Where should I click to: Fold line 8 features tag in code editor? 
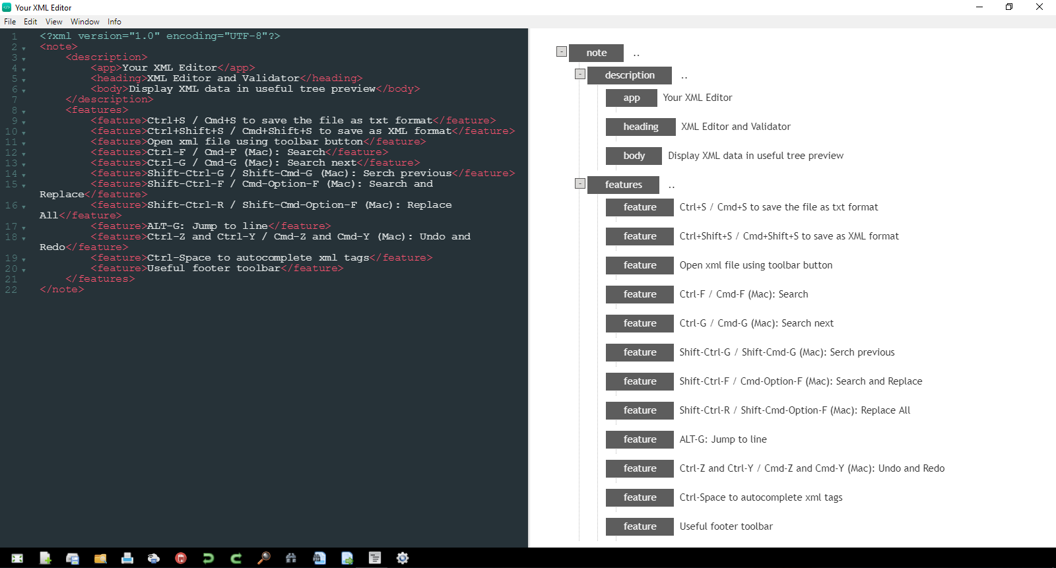click(24, 112)
